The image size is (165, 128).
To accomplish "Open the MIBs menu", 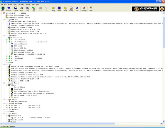I will pos(15,4).
